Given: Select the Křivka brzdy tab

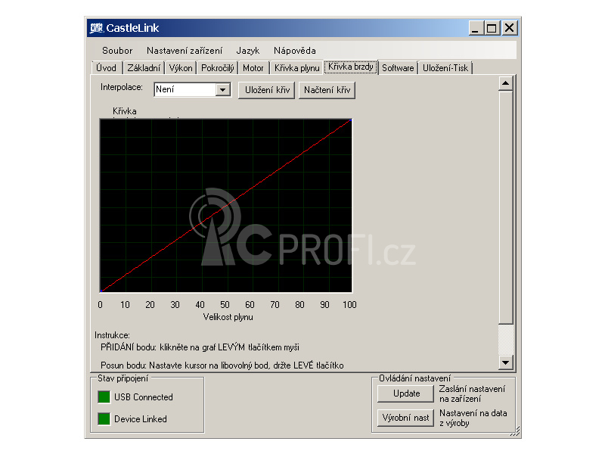Looking at the screenshot, I should click(x=351, y=67).
